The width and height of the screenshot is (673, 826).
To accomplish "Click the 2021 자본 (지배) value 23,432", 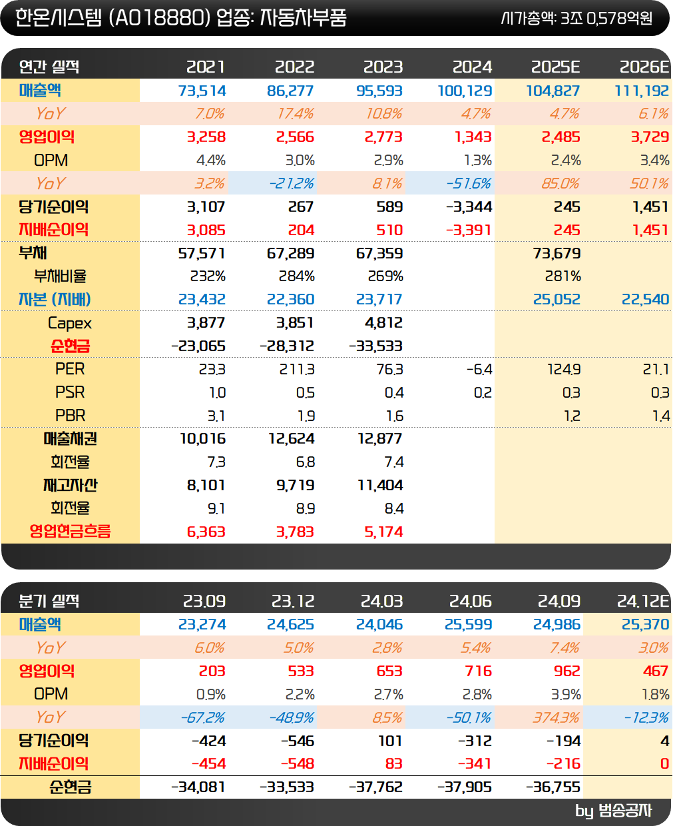I will pos(202,300).
